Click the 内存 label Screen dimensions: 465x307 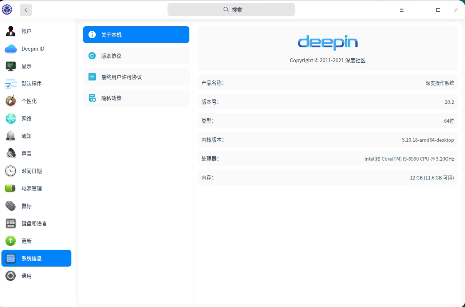click(x=208, y=178)
